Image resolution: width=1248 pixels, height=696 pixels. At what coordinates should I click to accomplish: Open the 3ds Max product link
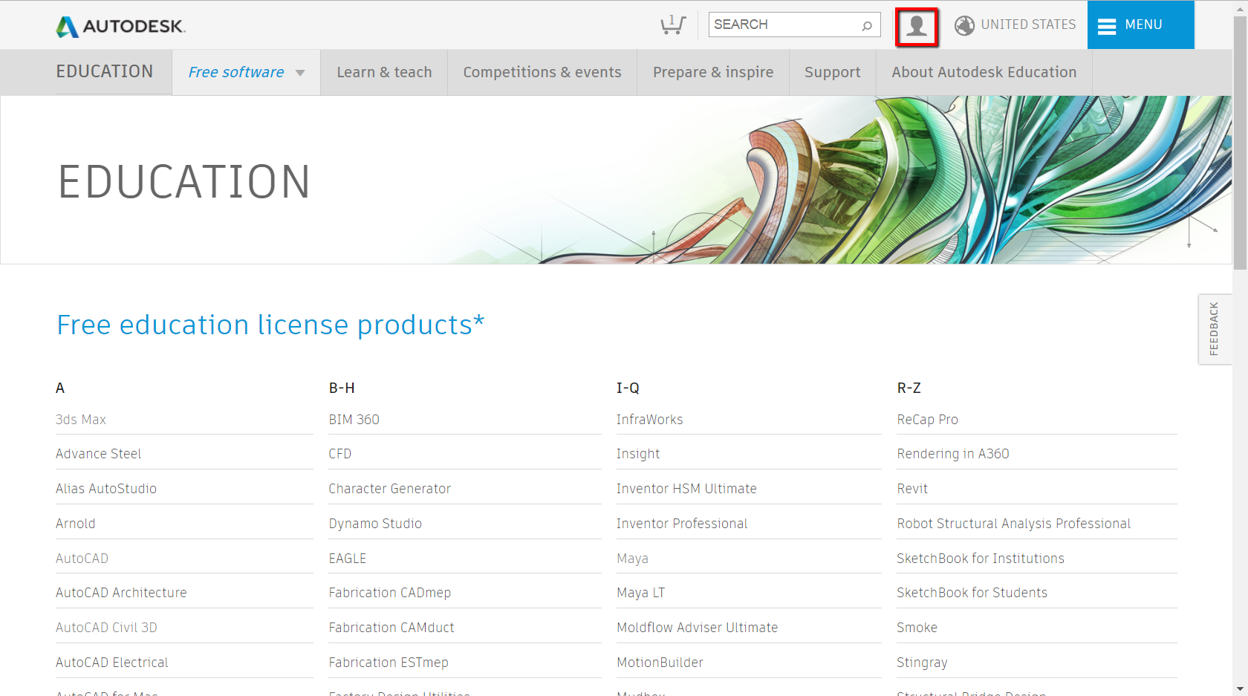click(81, 420)
